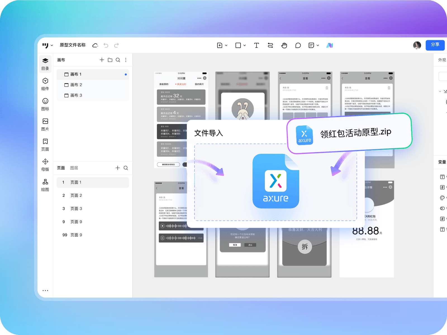447x335 pixels.
Task: Select the color palette variable icon
Action: [442, 198]
